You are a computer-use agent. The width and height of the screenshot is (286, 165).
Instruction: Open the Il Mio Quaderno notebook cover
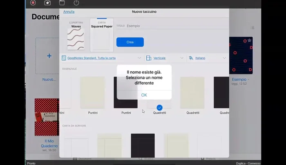pyautogui.click(x=47, y=117)
